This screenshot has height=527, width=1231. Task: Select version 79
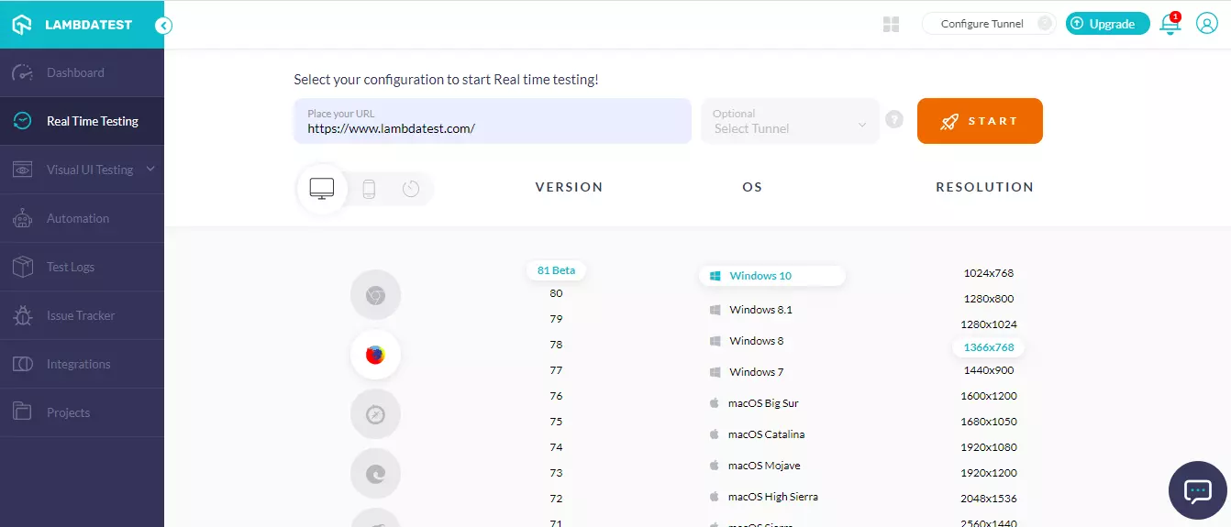click(x=556, y=319)
